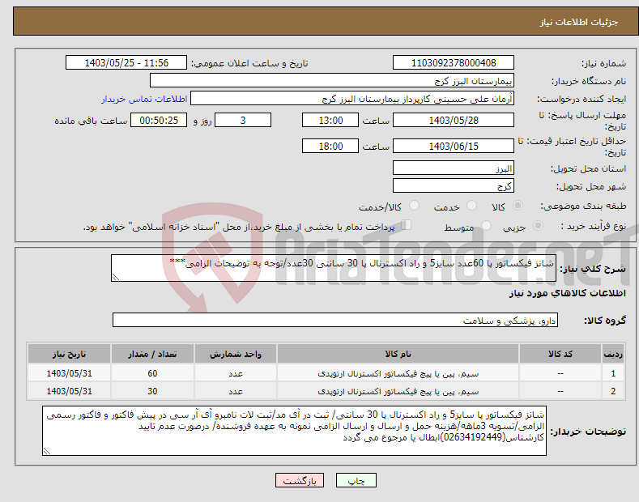Open the اطلاعات تماس خریدار link
Screen dimensions: 639x502
pos(144,99)
